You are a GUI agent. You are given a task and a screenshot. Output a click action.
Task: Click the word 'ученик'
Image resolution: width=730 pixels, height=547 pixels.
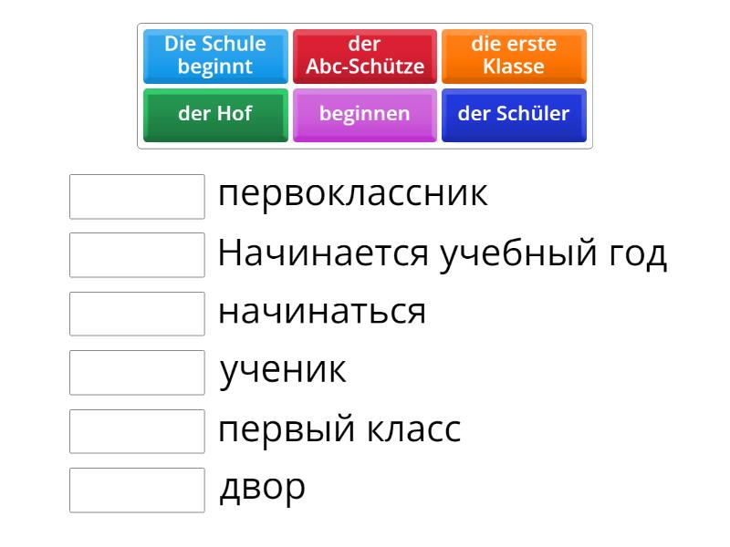[283, 370]
